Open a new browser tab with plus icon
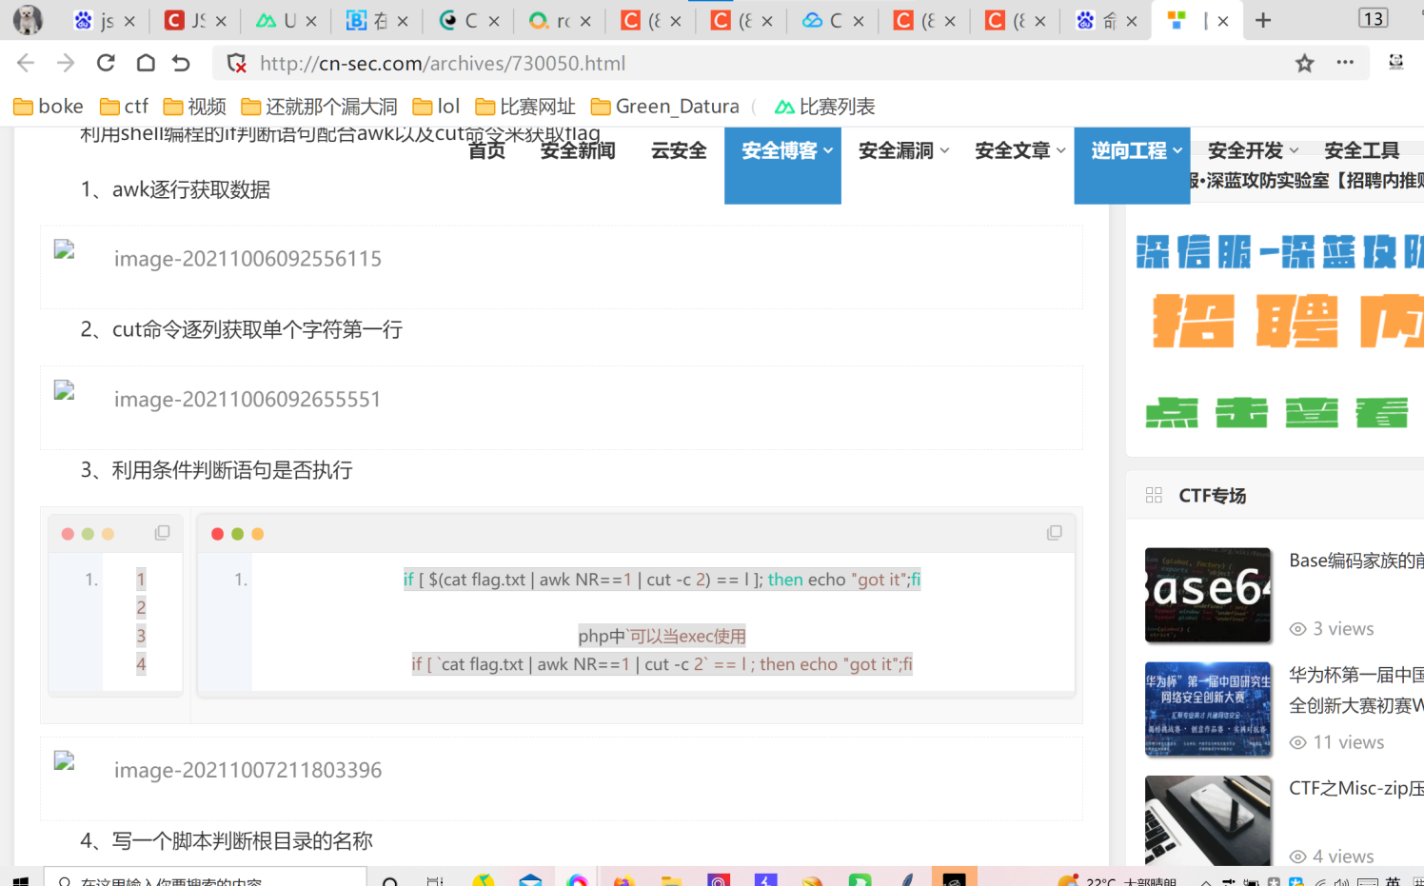The height and width of the screenshot is (886, 1424). pyautogui.click(x=1262, y=19)
